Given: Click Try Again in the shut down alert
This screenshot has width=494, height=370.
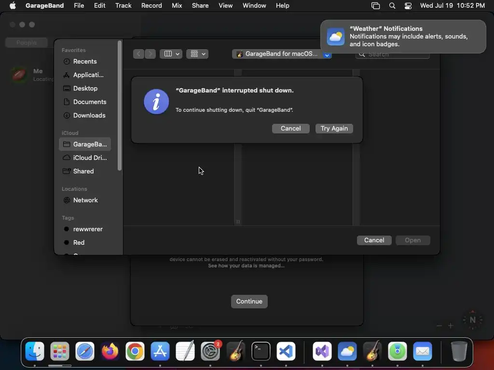Looking at the screenshot, I should tap(334, 128).
